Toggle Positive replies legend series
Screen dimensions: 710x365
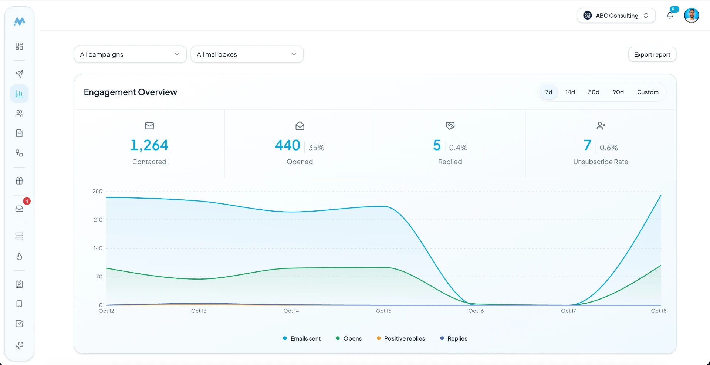tap(400, 338)
